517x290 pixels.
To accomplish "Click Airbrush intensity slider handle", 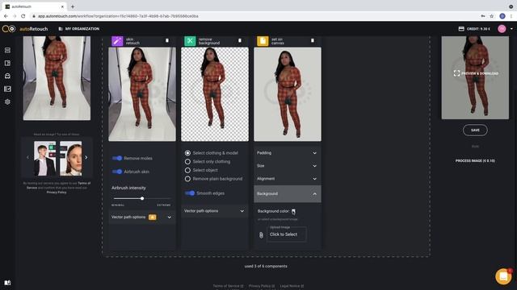I will [x=142, y=199].
